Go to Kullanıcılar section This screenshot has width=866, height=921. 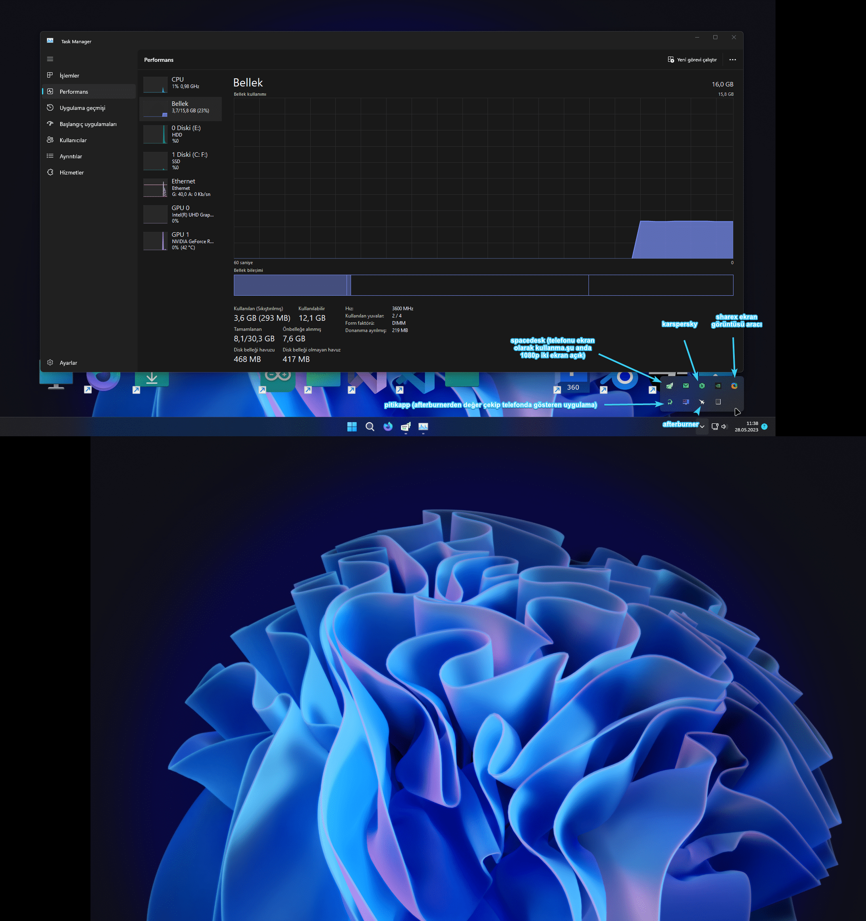click(x=73, y=141)
